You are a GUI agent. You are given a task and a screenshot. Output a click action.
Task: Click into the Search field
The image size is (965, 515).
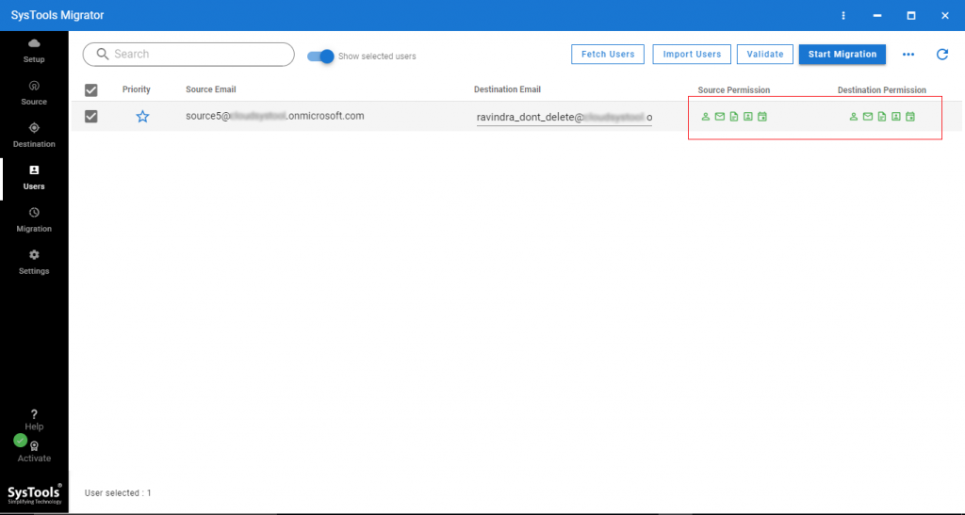pyautogui.click(x=188, y=54)
